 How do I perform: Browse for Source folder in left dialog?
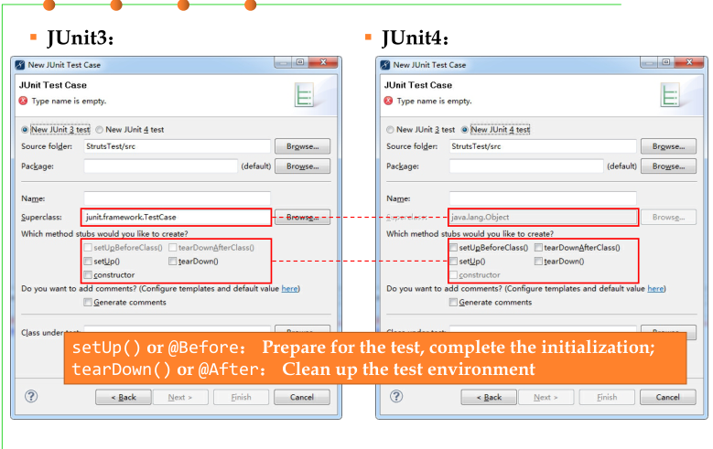pyautogui.click(x=302, y=146)
